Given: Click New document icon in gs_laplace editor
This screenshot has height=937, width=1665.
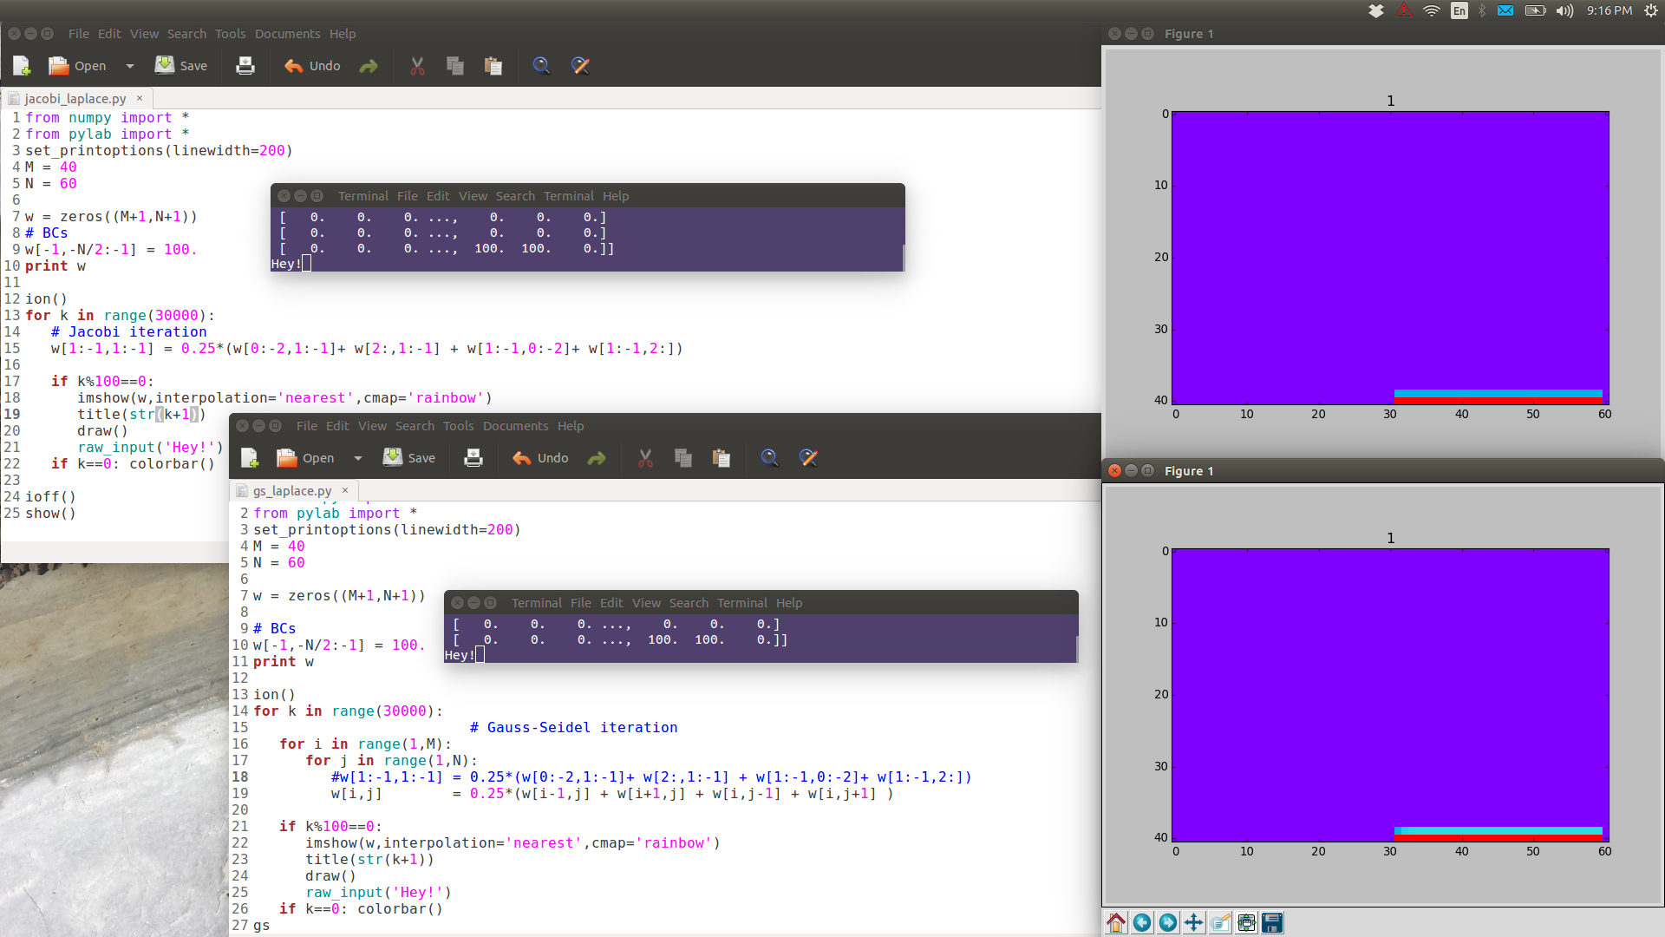Looking at the screenshot, I should click(250, 458).
